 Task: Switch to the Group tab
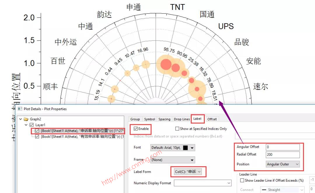tap(135, 119)
